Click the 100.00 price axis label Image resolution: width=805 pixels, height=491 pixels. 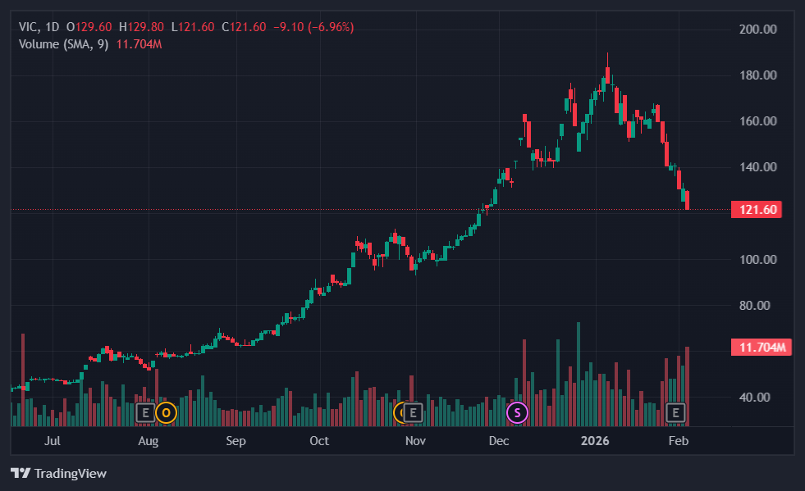757,260
